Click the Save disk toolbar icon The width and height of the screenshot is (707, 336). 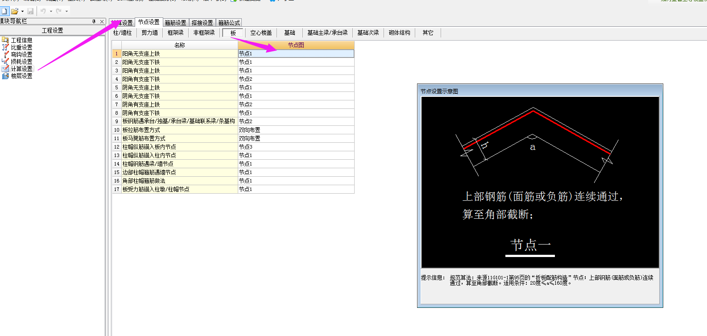click(30, 11)
